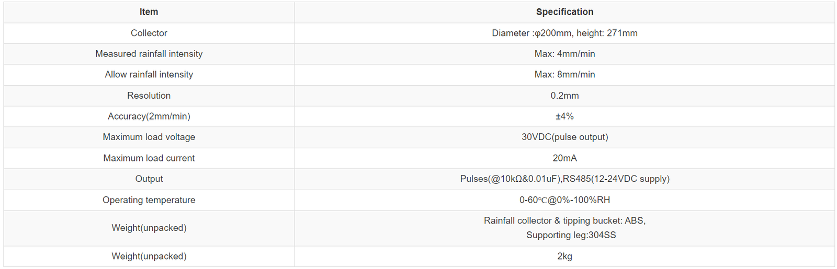Screen dimensions: 837x269
Task: Click the "Max: 4mm/min" value
Action: 564,54
